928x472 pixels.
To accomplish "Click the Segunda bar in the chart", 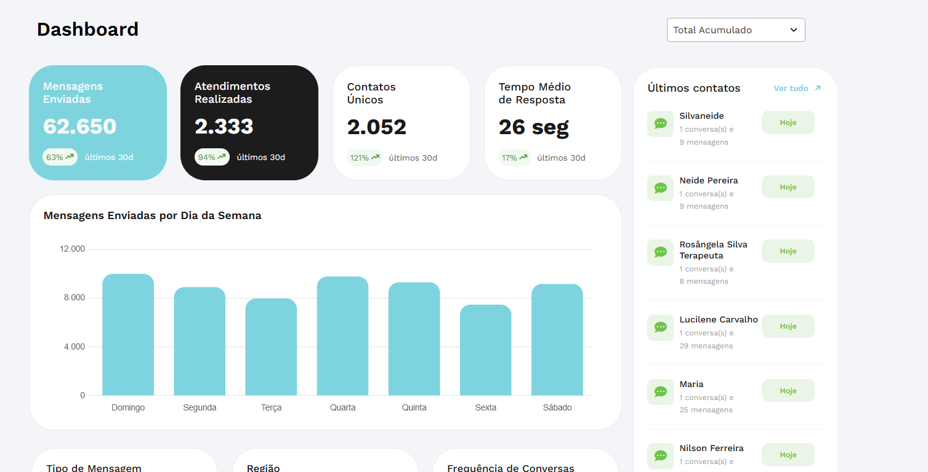I will pos(200,342).
